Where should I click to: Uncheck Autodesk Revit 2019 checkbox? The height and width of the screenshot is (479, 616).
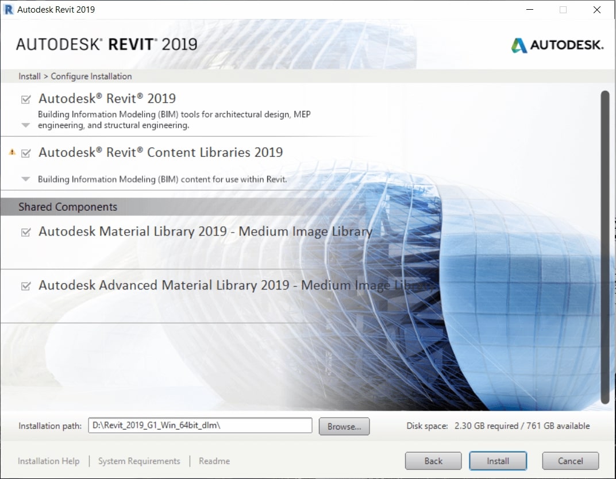point(26,99)
